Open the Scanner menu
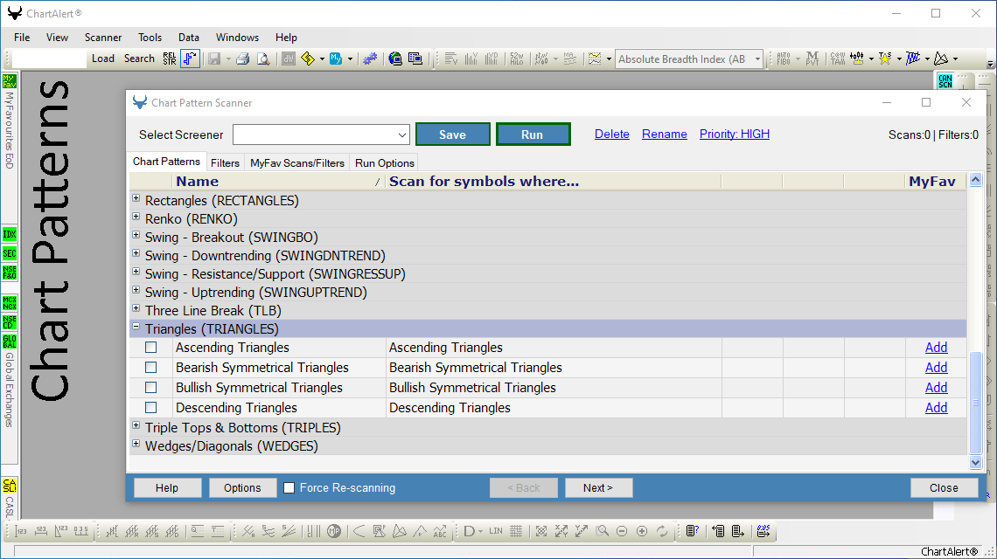The height and width of the screenshot is (559, 997). [x=102, y=37]
